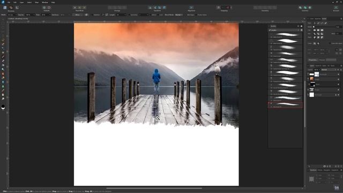Image resolution: width=343 pixels, height=193 pixels.
Task: Enable the Protect Alpha checkbox
Action: point(196,15)
